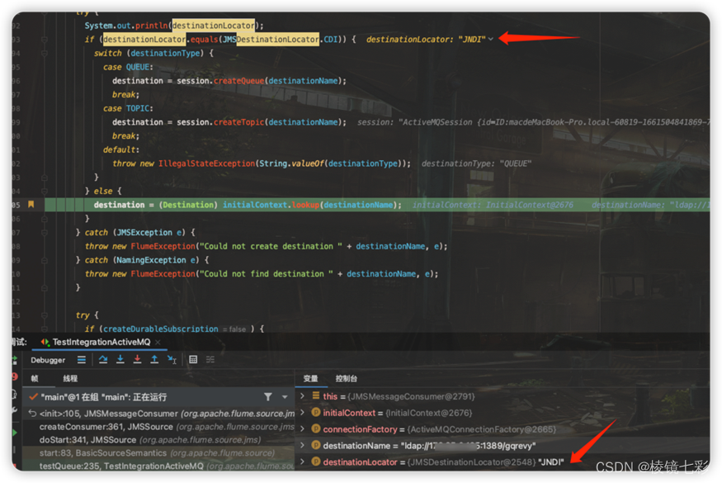Image resolution: width=722 pixels, height=483 pixels.
Task: Click the return arrow icon on the init frame
Action: click(x=32, y=414)
